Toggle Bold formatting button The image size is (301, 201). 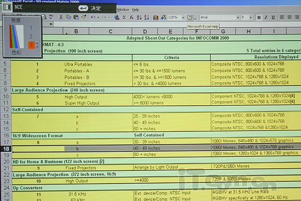click(259, 18)
